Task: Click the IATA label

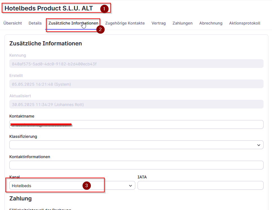Action: point(142,177)
